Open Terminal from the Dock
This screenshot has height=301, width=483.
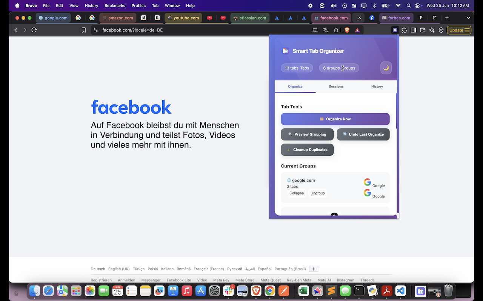(x=359, y=291)
